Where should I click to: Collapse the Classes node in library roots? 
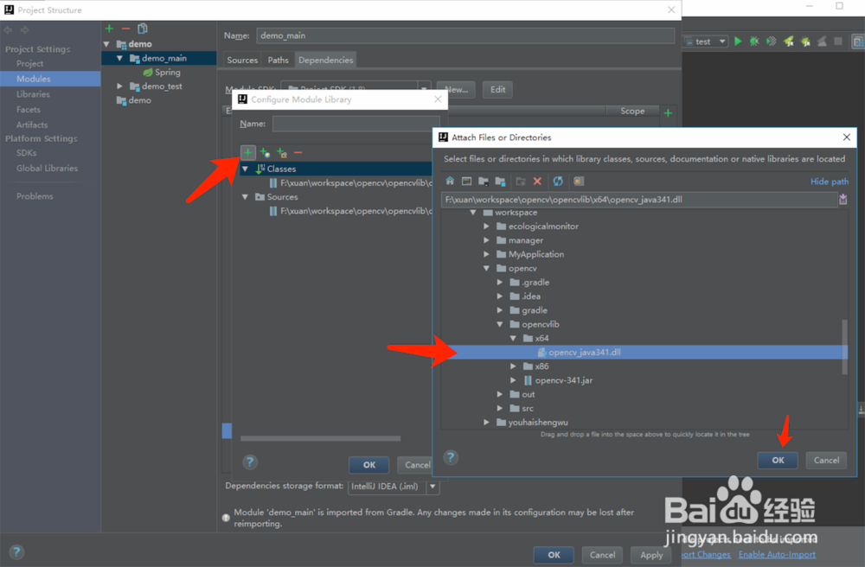[x=245, y=169]
